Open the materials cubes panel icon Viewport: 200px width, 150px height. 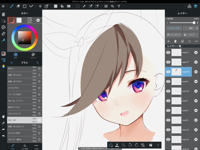[x=189, y=6]
